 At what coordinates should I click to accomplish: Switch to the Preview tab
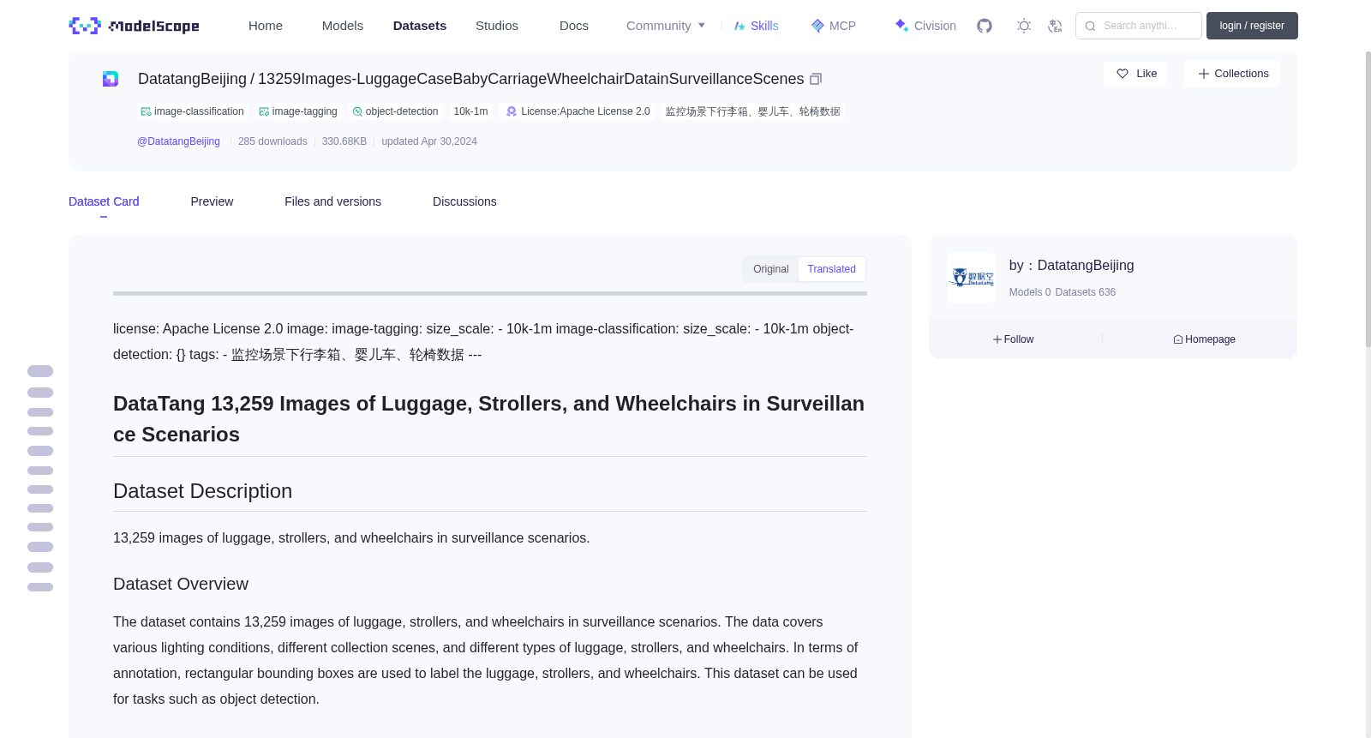(x=212, y=201)
